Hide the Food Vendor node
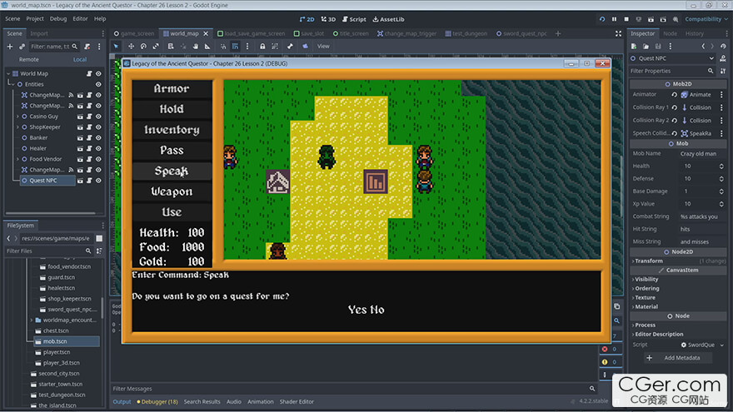This screenshot has width=733, height=412. (x=98, y=159)
